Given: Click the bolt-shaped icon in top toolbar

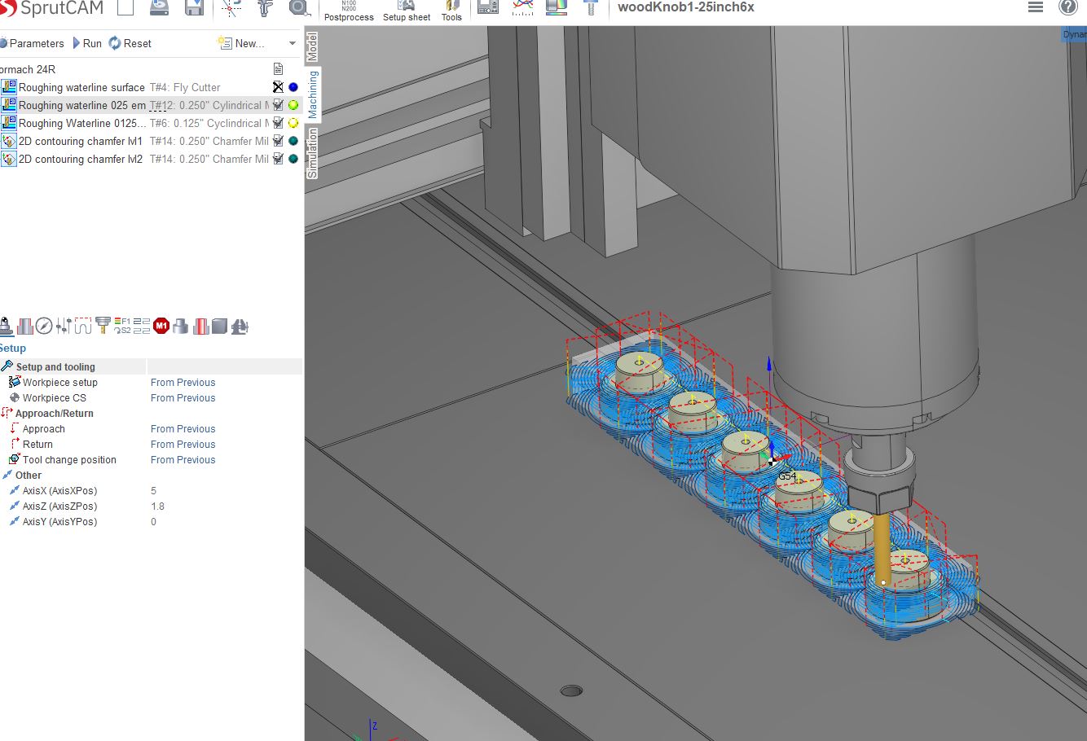Looking at the screenshot, I should (592, 7).
